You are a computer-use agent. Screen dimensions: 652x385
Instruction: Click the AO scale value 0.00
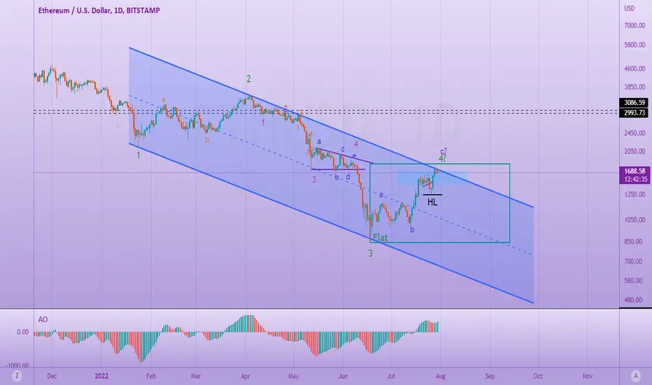pyautogui.click(x=23, y=332)
